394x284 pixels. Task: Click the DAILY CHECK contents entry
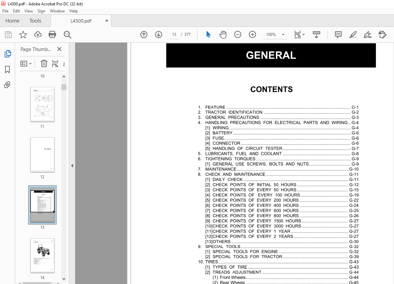click(x=282, y=180)
